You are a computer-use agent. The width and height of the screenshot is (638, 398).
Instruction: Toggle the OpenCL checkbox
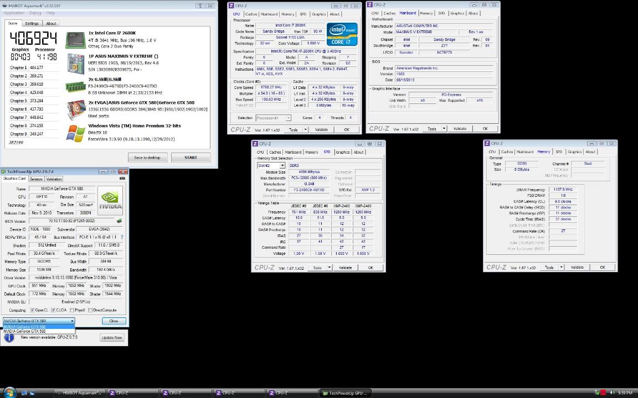pyautogui.click(x=32, y=310)
